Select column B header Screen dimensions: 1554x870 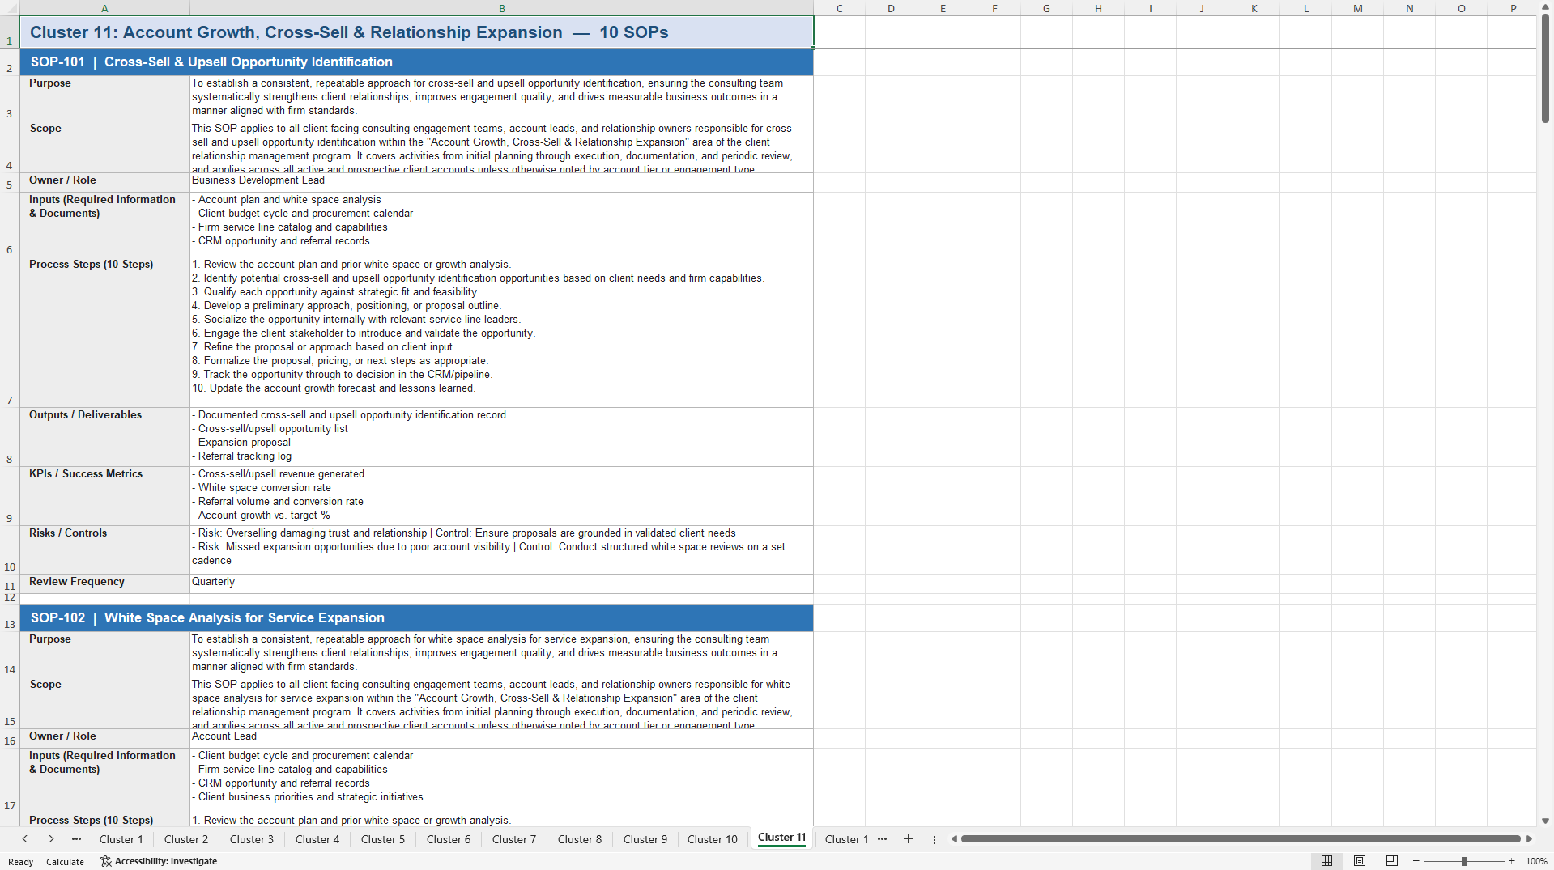[502, 8]
